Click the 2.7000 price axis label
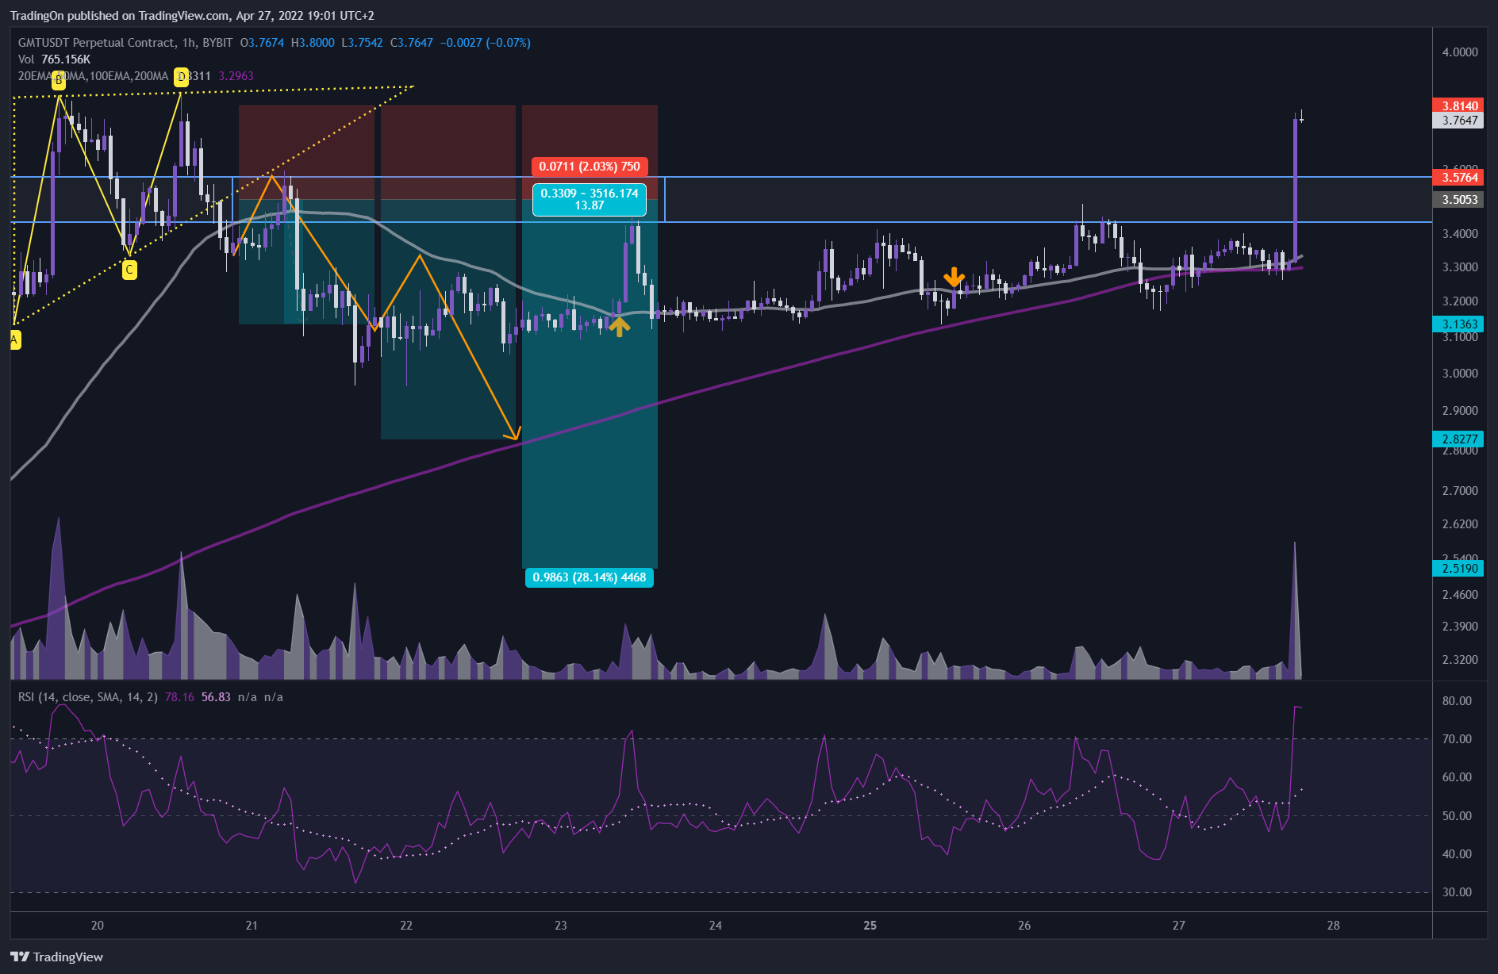Image resolution: width=1498 pixels, height=974 pixels. 1460,491
